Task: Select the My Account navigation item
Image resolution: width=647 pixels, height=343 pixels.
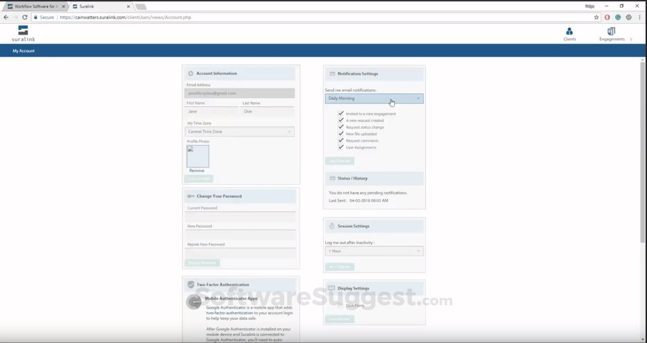Action: pos(23,51)
